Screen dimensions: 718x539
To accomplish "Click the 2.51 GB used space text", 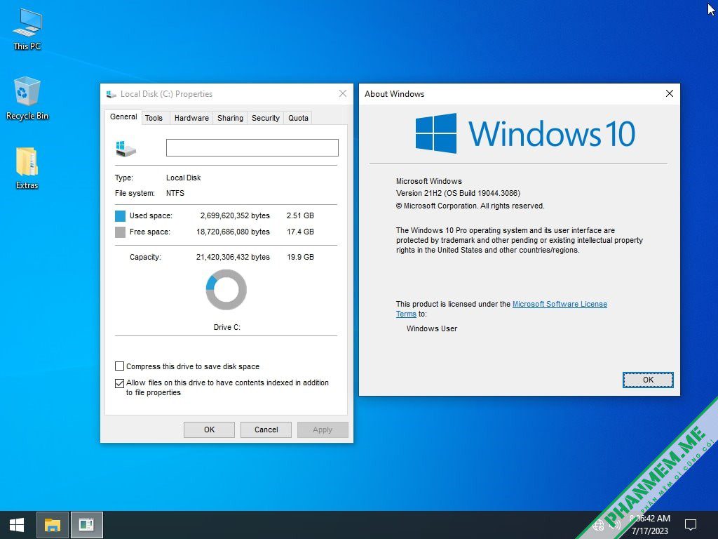I will click(x=300, y=215).
